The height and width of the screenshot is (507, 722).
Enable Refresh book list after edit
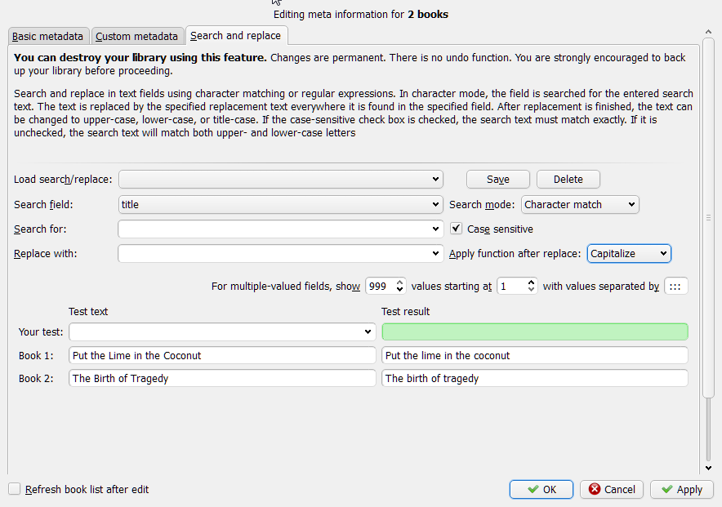[x=15, y=489]
